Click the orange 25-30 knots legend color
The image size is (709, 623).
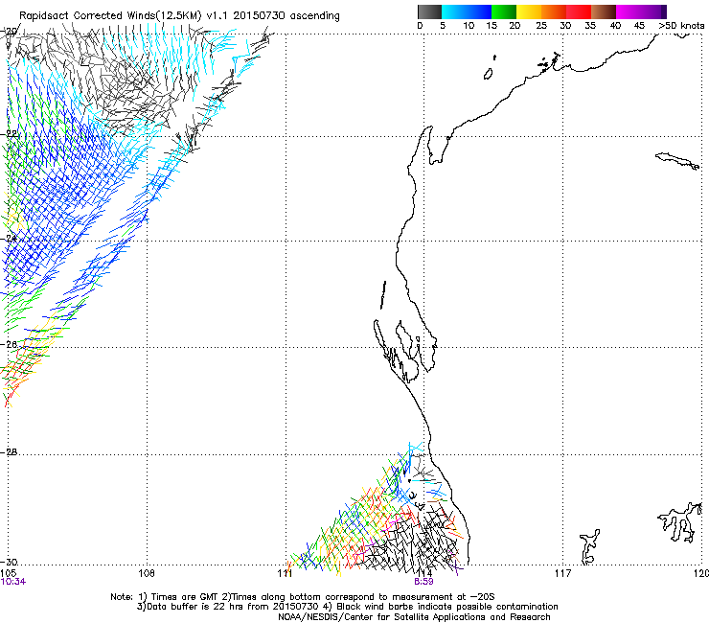pyautogui.click(x=554, y=12)
